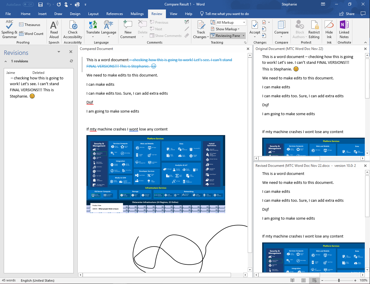The width and height of the screenshot is (370, 284).
Task: Adjust the zoom slider in status bar
Action: tap(339, 280)
